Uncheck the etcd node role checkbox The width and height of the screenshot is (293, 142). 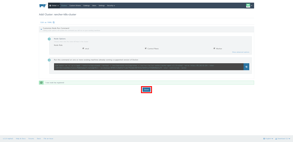point(83,48)
